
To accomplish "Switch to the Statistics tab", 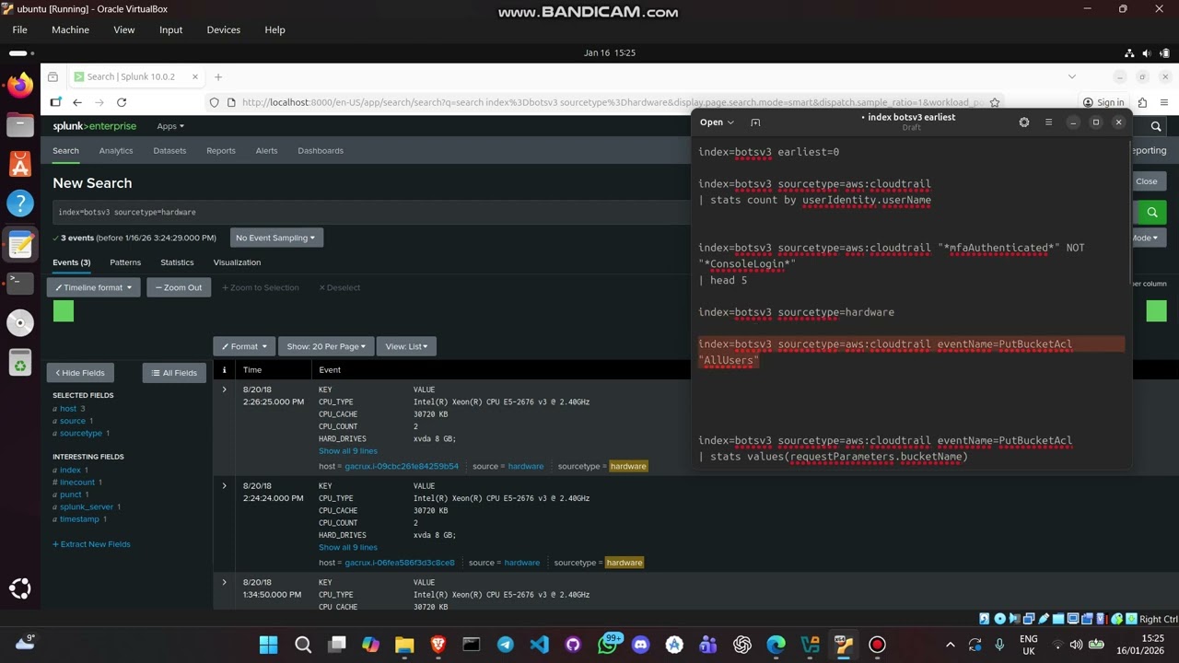I will (177, 262).
